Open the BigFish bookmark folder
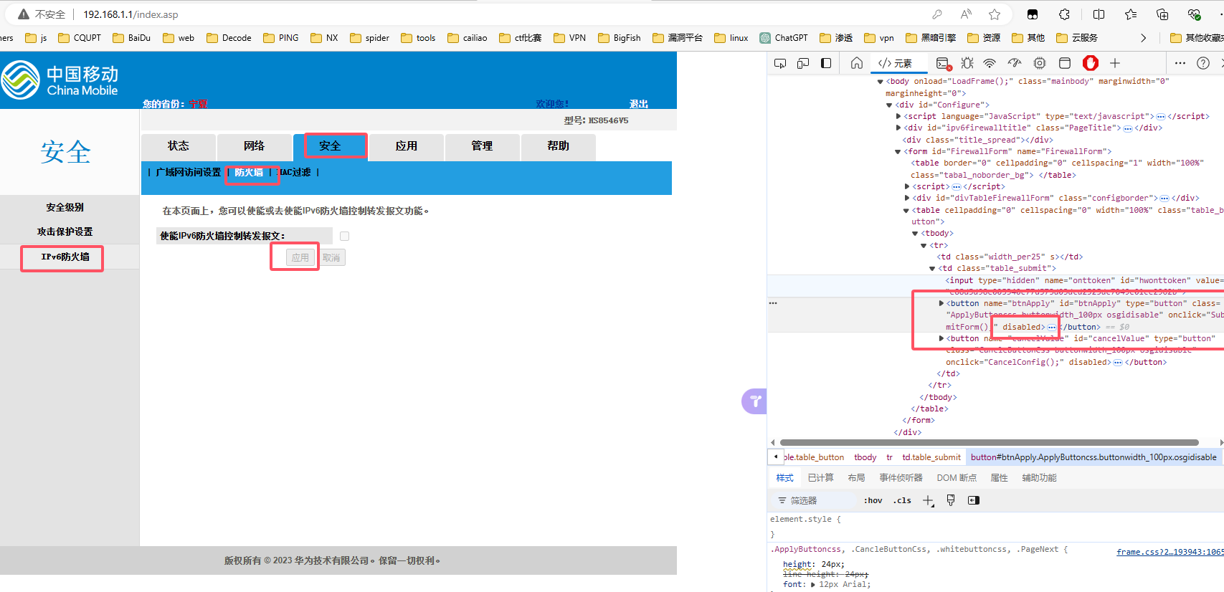1224x592 pixels. [x=620, y=38]
